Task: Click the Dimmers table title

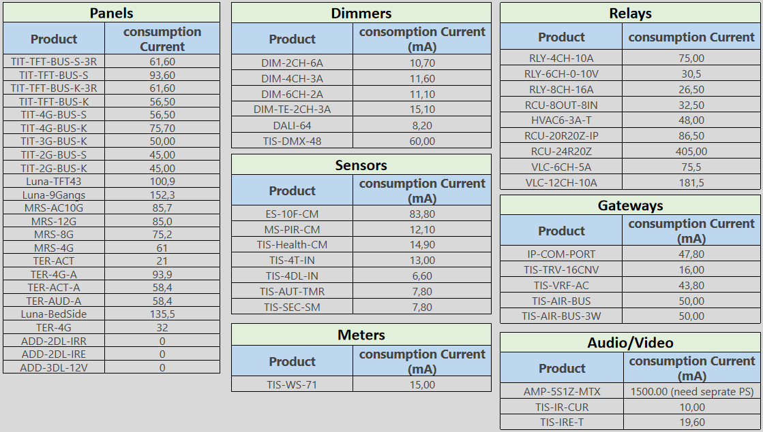Action: pyautogui.click(x=361, y=13)
